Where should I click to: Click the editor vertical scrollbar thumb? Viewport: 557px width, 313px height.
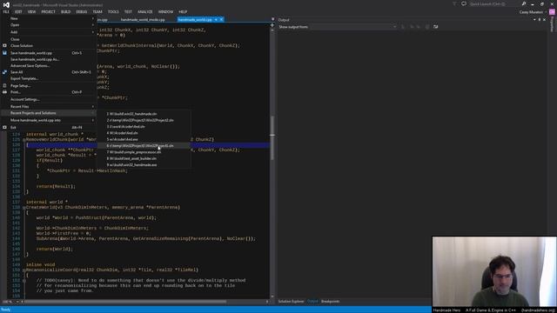272,137
